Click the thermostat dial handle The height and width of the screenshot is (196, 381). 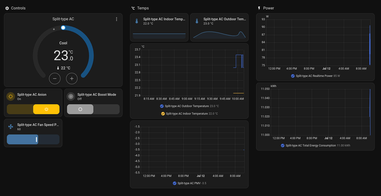(x=63, y=28)
